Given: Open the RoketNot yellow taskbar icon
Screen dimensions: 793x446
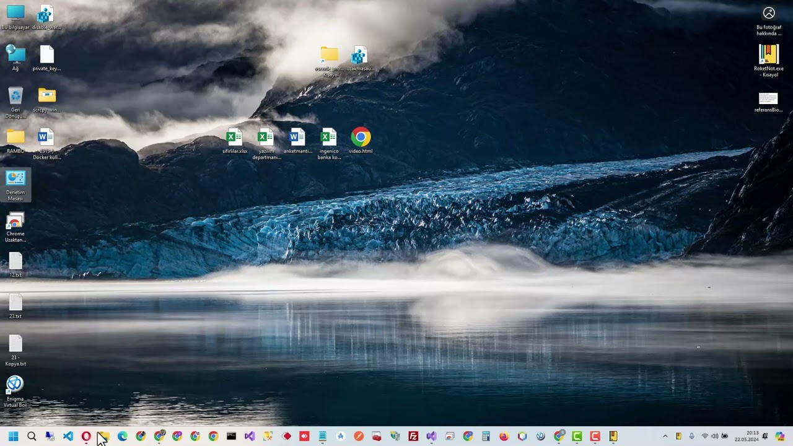Looking at the screenshot, I should [x=613, y=436].
